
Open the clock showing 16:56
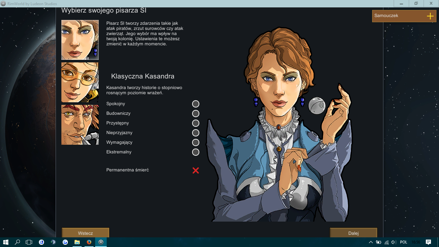click(416, 242)
